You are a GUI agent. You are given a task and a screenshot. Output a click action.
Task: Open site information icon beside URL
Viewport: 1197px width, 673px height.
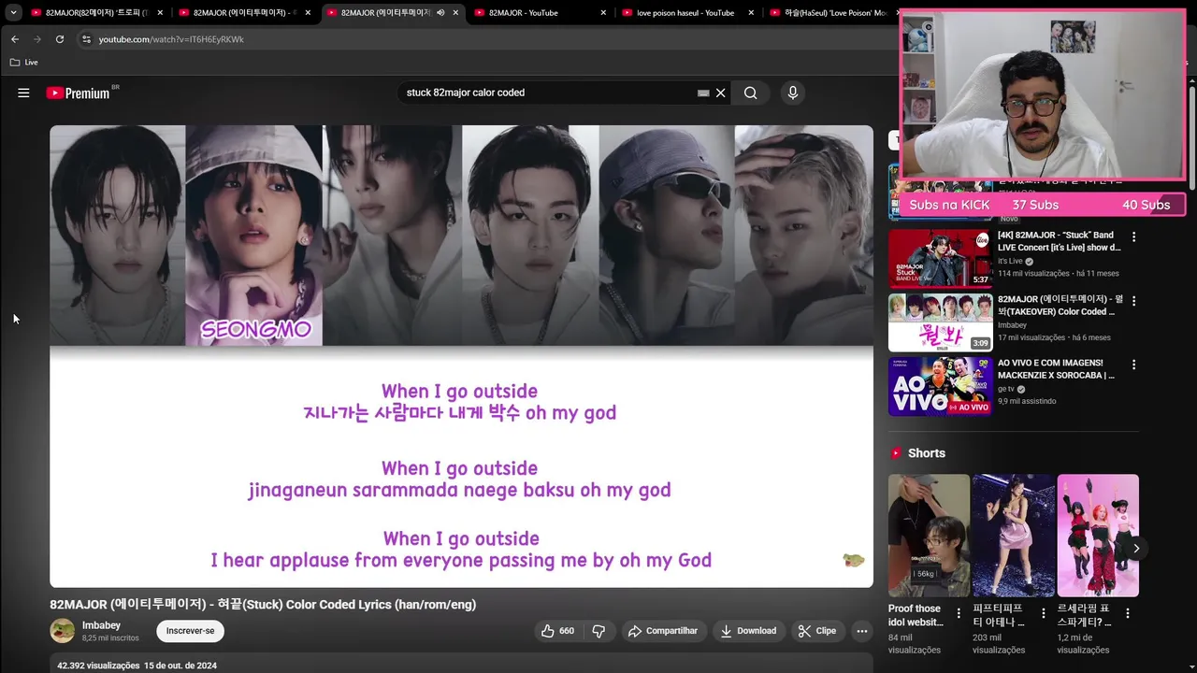tap(86, 39)
